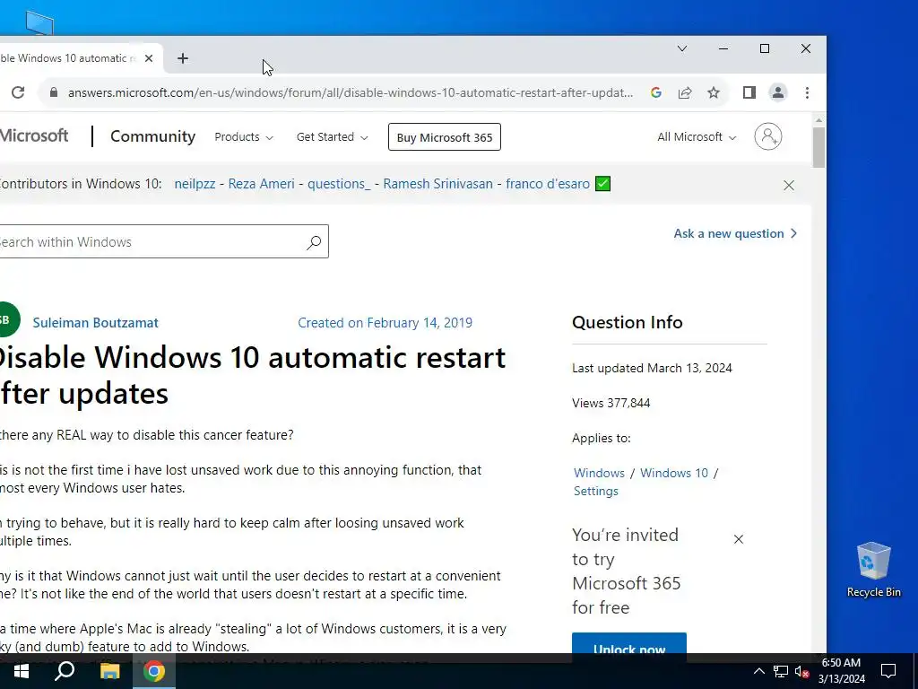Click Buy Microsoft 365 button
Image resolution: width=918 pixels, height=689 pixels.
pos(445,137)
